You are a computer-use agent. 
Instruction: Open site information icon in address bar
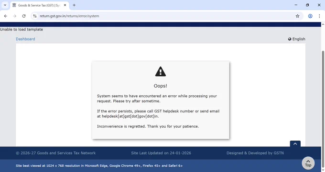tap(35, 16)
